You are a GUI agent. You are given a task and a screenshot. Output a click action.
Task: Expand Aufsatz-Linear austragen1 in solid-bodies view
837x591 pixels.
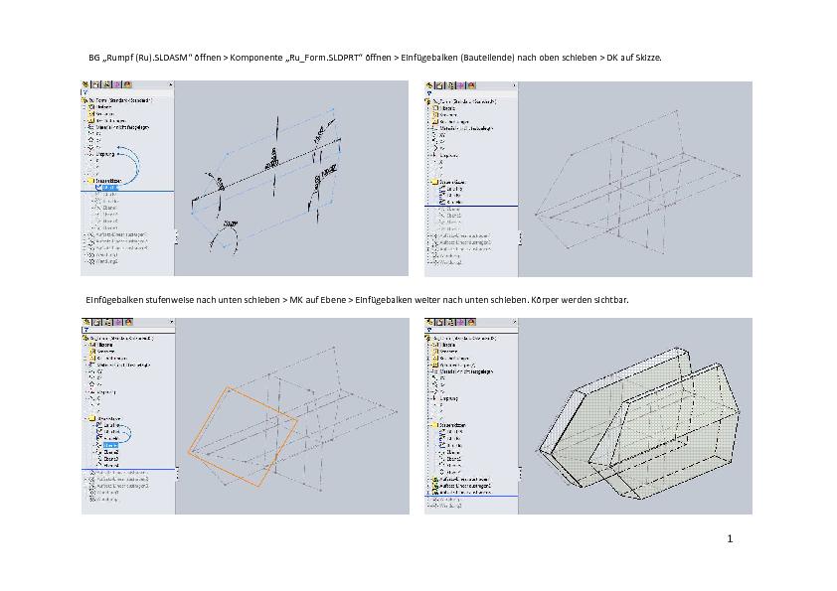click(428, 479)
